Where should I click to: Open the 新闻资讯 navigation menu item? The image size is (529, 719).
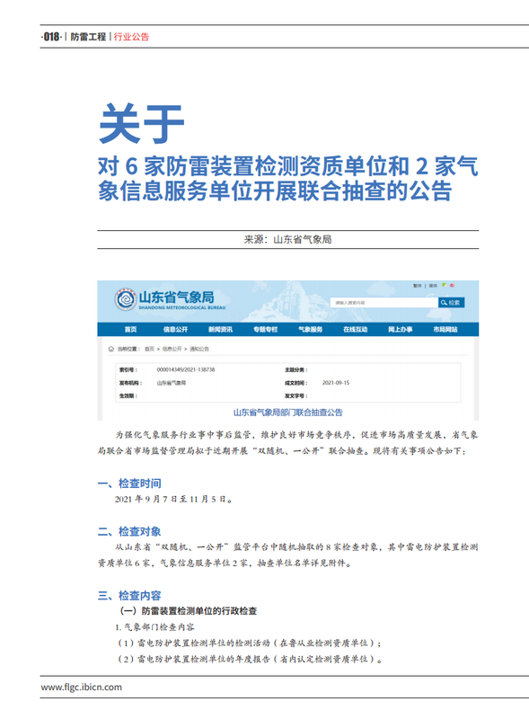[x=221, y=329]
